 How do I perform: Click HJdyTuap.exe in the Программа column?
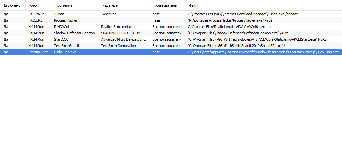(65, 52)
